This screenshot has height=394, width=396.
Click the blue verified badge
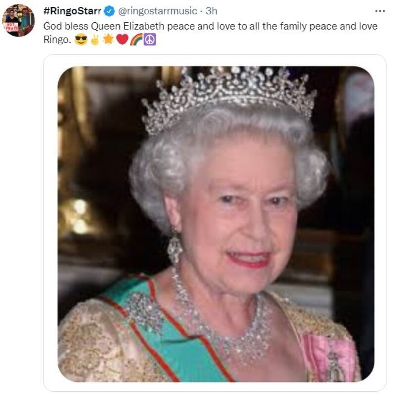pos(109,11)
